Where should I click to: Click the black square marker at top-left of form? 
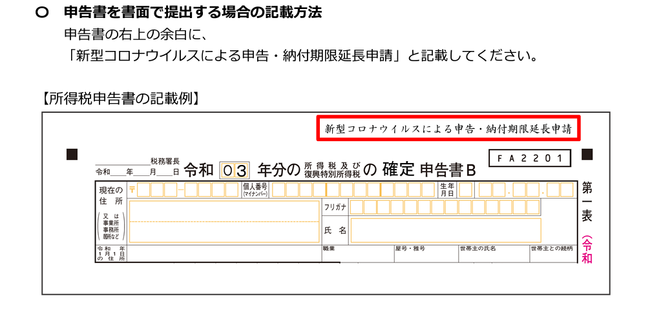coord(72,154)
